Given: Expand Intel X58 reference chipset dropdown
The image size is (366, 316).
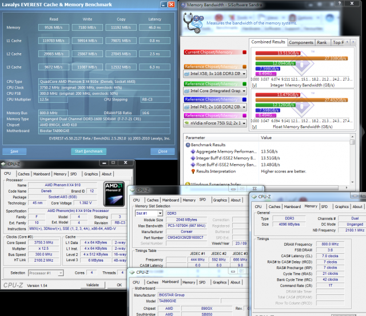Looking at the screenshot, I should click(244, 74).
